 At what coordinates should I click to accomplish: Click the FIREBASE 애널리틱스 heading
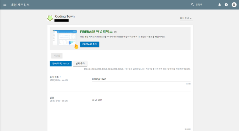coord(96,32)
